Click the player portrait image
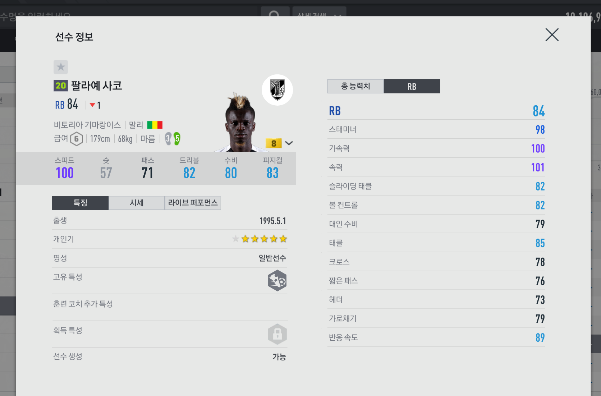Viewport: 601px width, 396px height. [x=240, y=122]
